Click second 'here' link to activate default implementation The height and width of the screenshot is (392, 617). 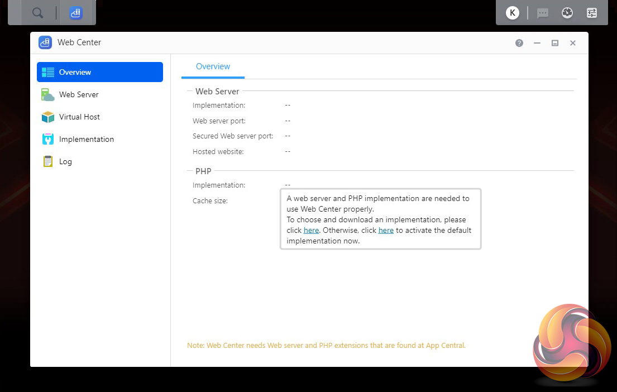(x=386, y=230)
